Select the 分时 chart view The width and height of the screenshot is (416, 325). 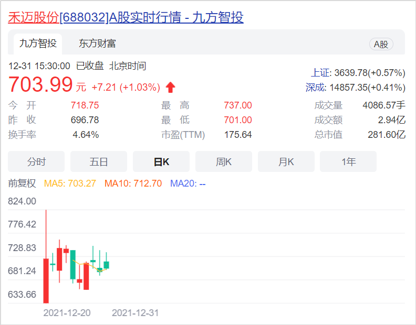pos(36,161)
